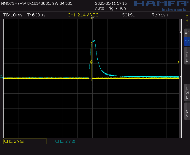Open the TB 10 ms timebase setting
This screenshot has width=190, height=155.
tap(13, 15)
